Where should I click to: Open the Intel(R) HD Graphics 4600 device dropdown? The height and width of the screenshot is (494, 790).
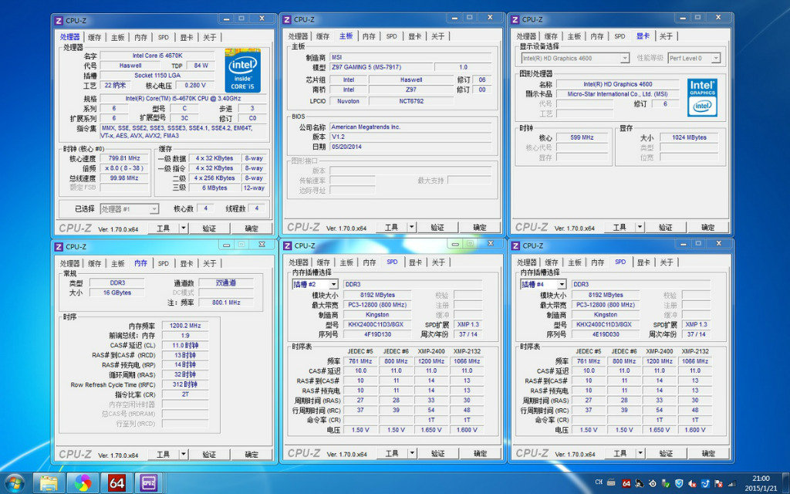click(575, 59)
